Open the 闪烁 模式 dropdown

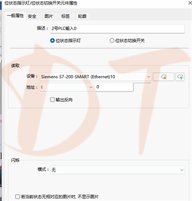pyautogui.click(x=118, y=170)
